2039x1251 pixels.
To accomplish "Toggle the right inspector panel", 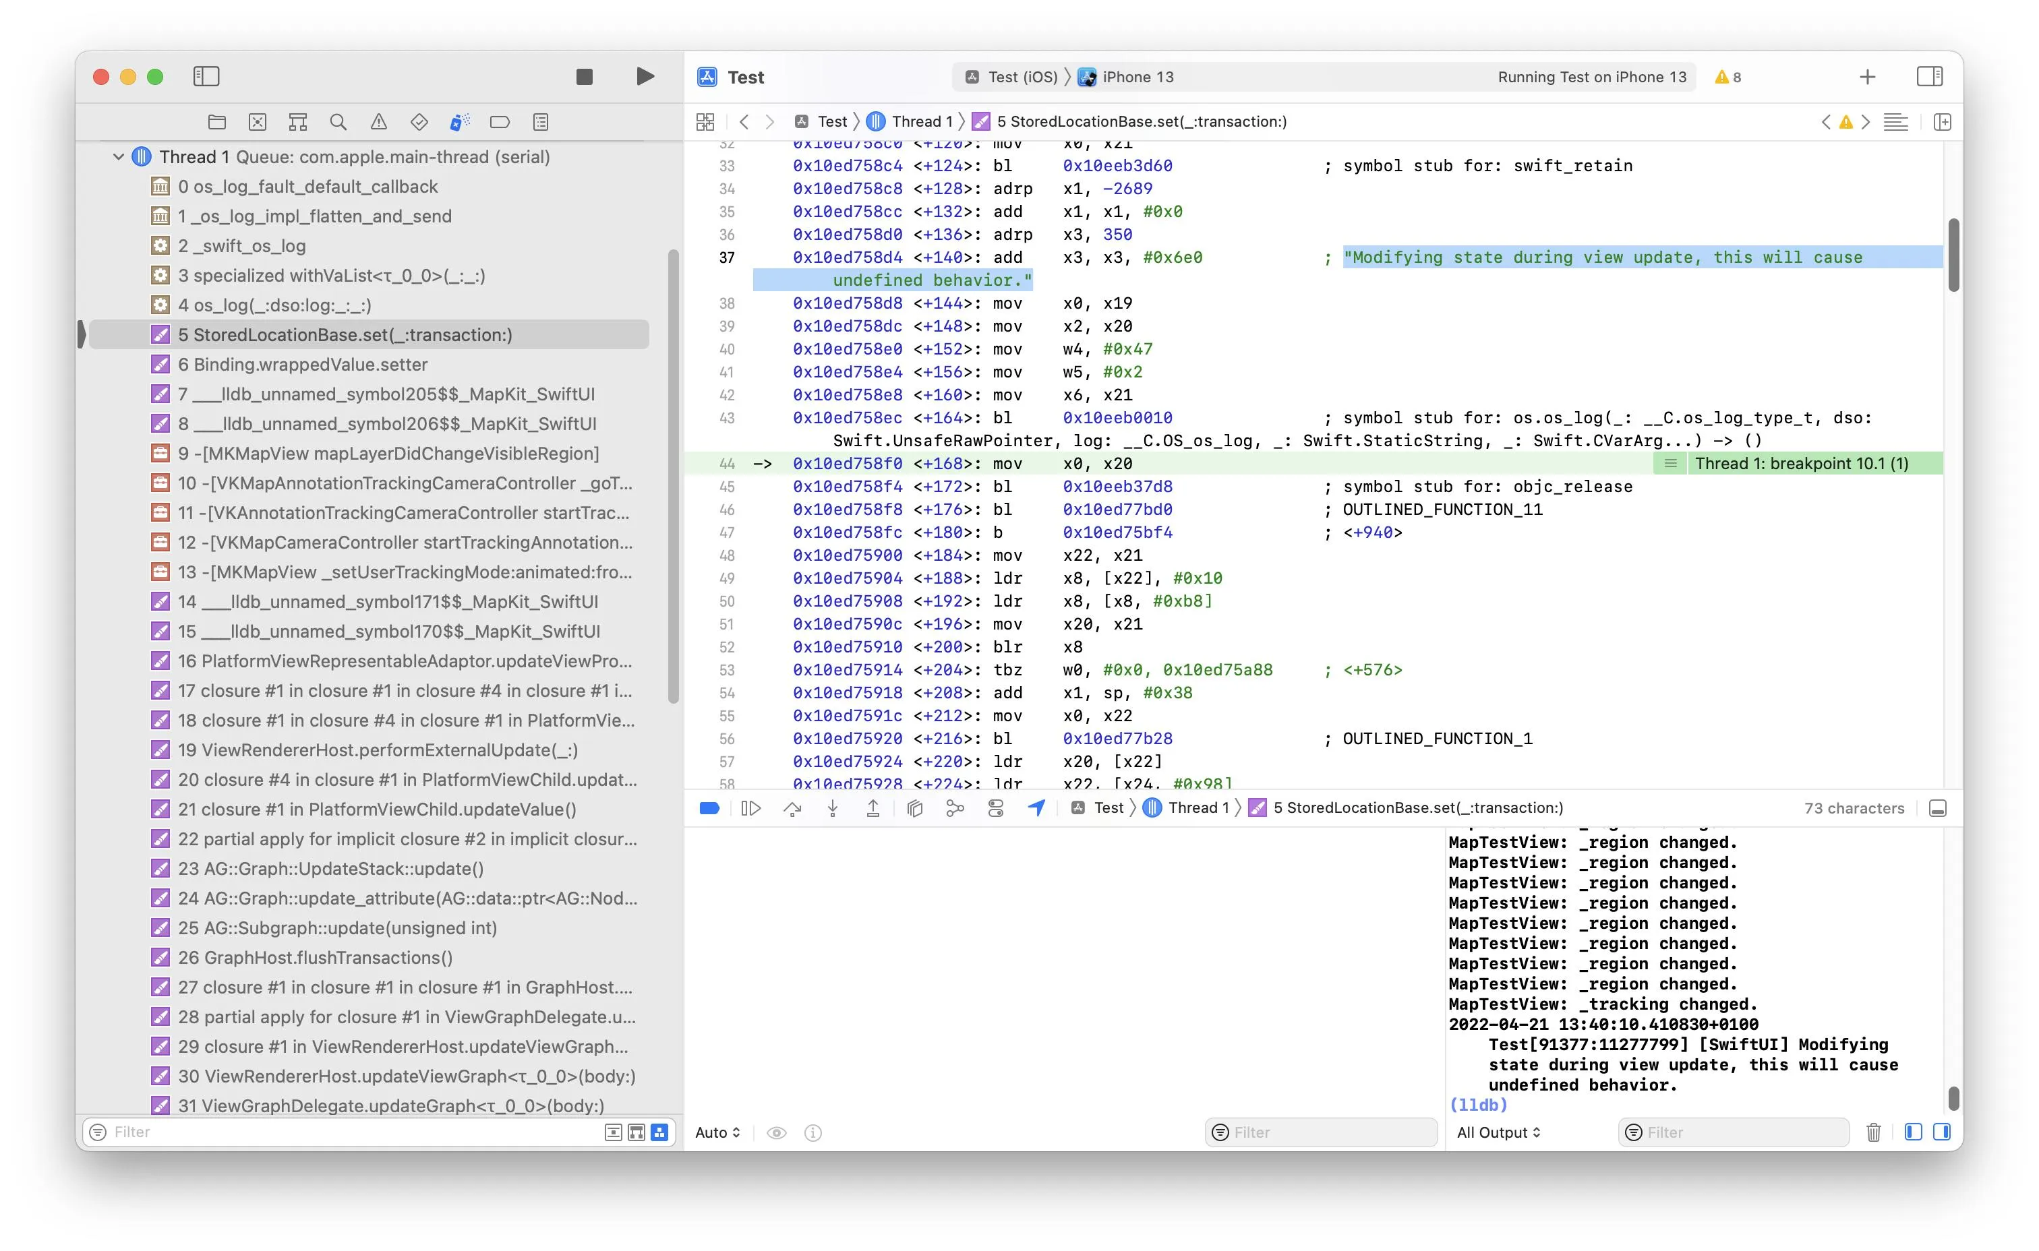I will pyautogui.click(x=1929, y=77).
